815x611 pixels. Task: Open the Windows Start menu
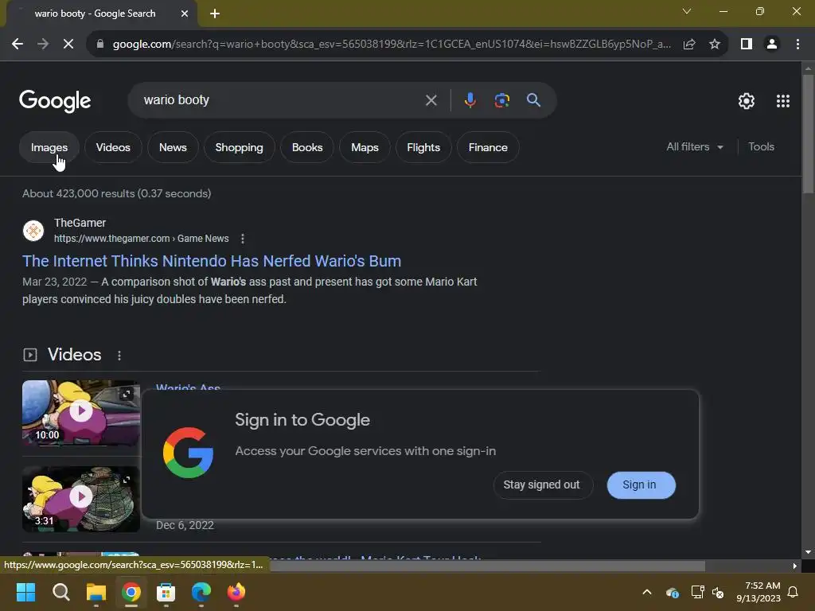25,592
